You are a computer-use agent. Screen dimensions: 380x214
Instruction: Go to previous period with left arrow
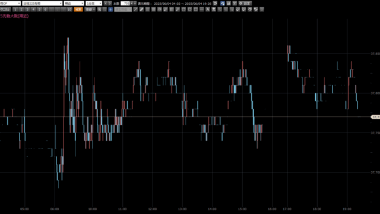[106, 4]
